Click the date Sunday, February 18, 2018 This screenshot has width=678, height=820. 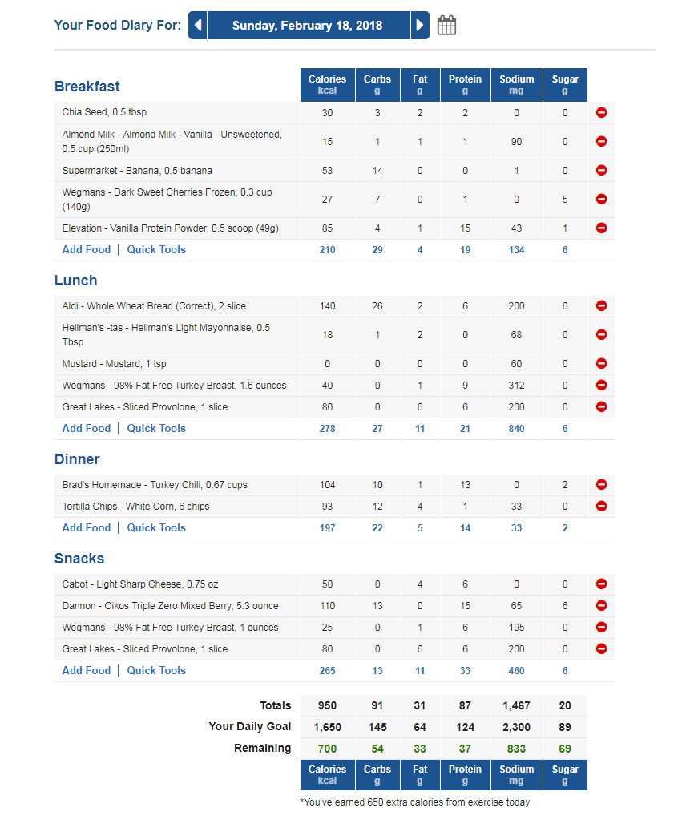coord(309,25)
